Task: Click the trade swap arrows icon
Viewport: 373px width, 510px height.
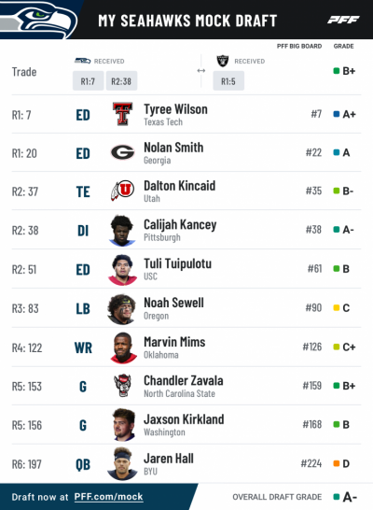Action: [x=201, y=71]
